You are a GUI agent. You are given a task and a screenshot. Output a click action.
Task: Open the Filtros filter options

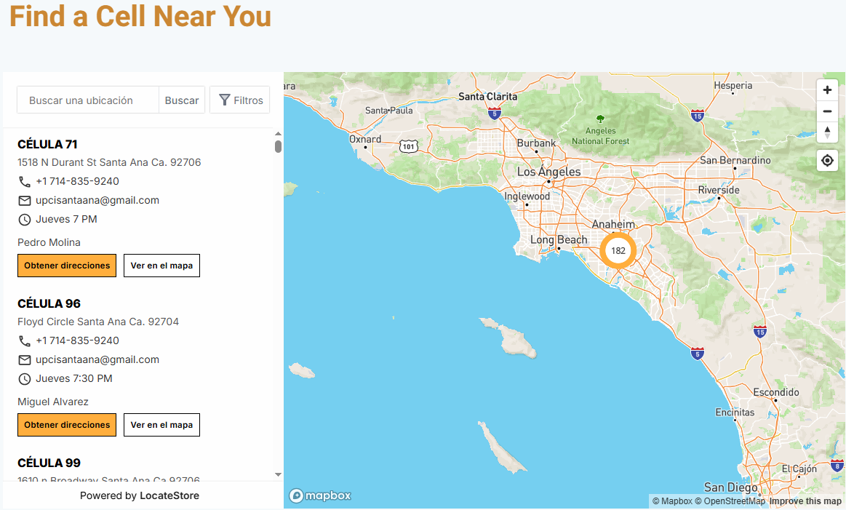[240, 100]
